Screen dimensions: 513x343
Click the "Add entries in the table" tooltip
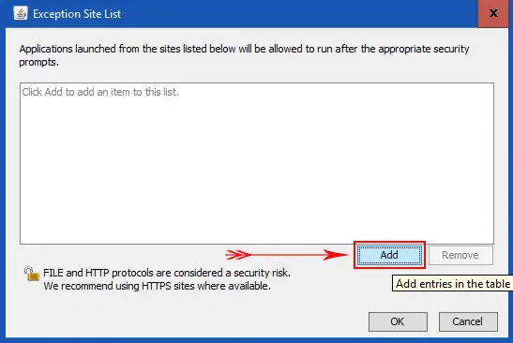pos(452,283)
